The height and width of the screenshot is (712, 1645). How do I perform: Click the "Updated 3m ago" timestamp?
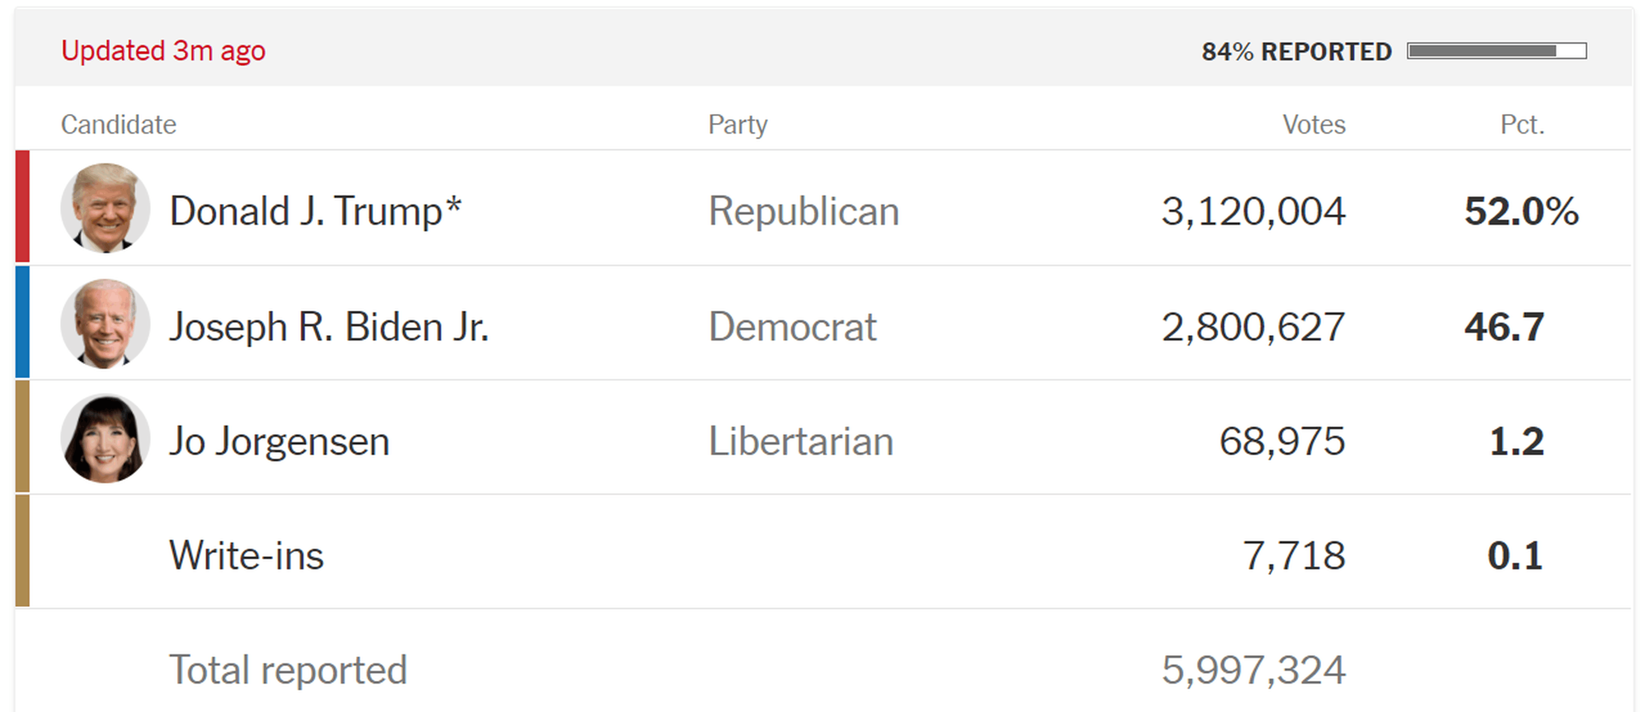click(x=163, y=51)
